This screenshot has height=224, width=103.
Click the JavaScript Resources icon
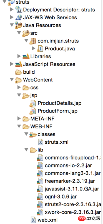19,64
